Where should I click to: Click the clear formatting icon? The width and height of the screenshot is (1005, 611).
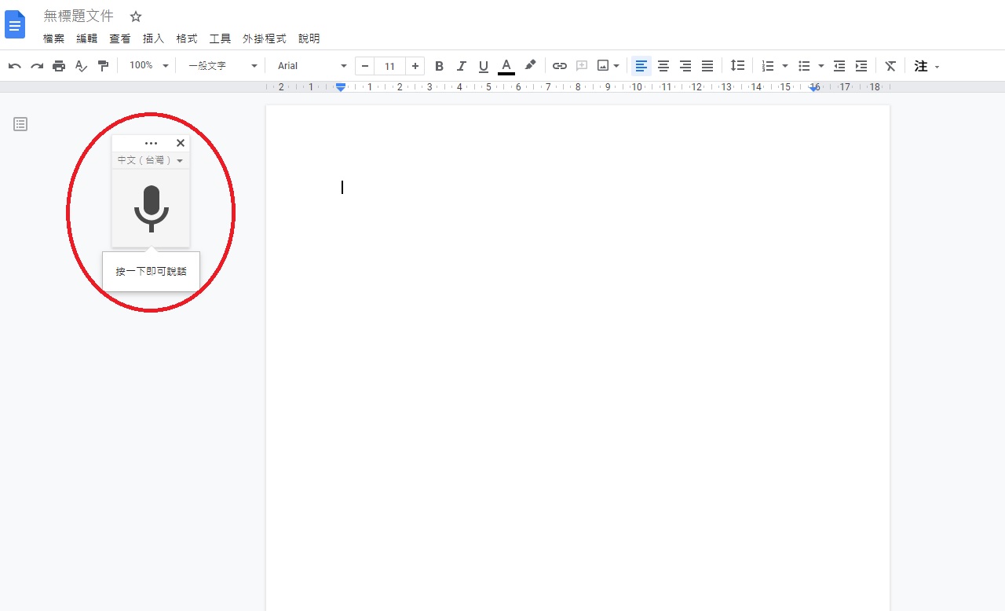[890, 66]
